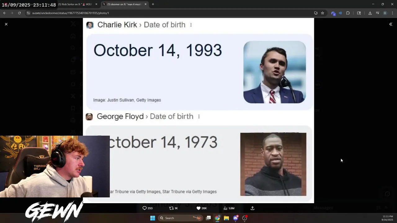Like the post with 26K hearts
This screenshot has width=397, height=223.
202,208
